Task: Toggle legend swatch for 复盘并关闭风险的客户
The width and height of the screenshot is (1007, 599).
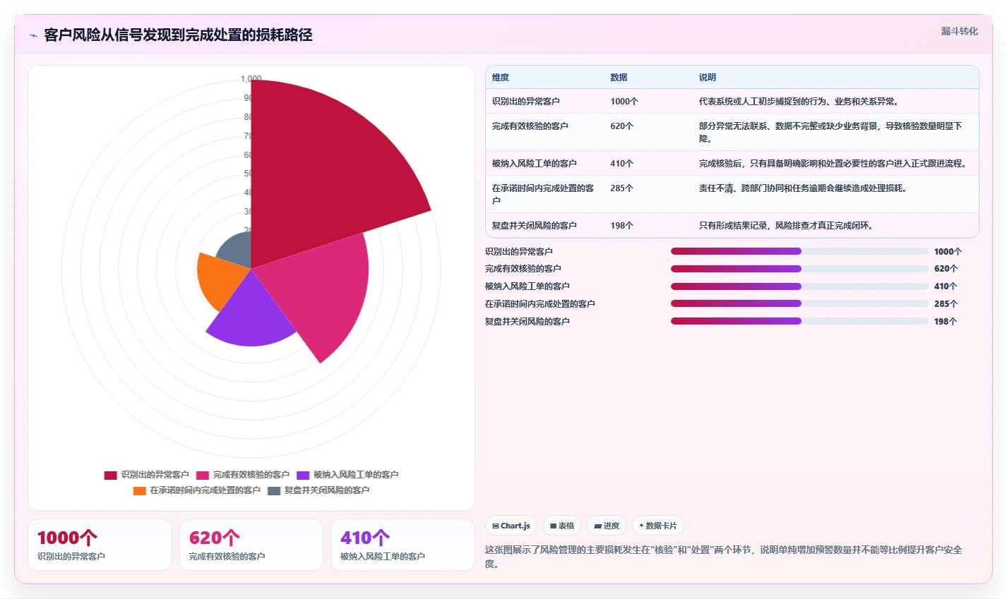Action: point(274,490)
